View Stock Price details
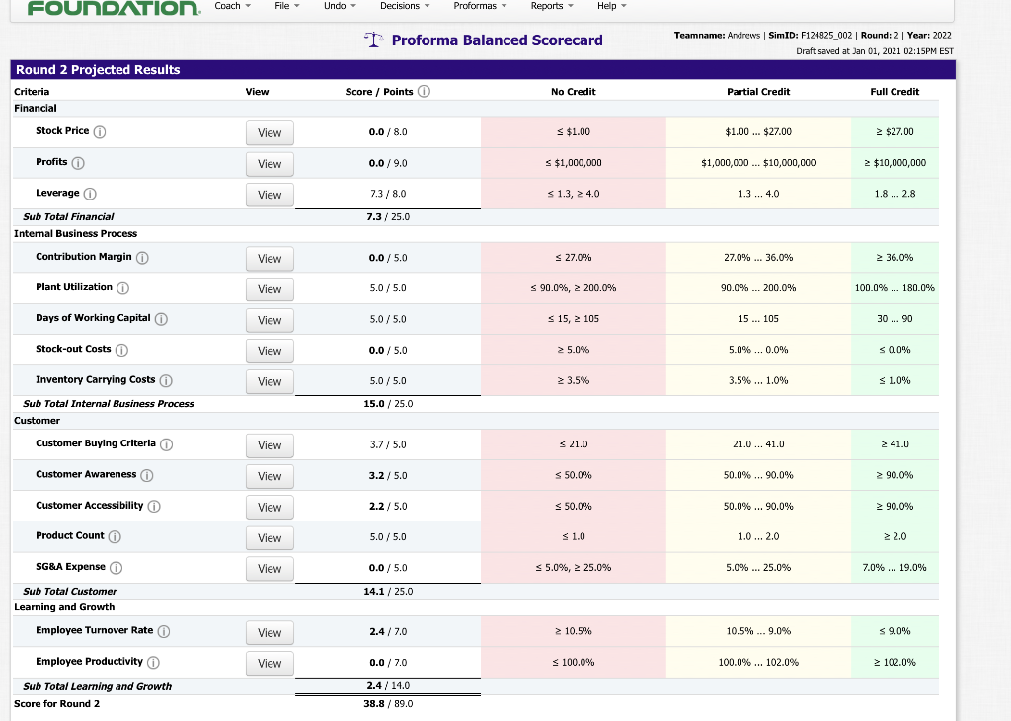Image resolution: width=1011 pixels, height=721 pixels. pos(269,132)
